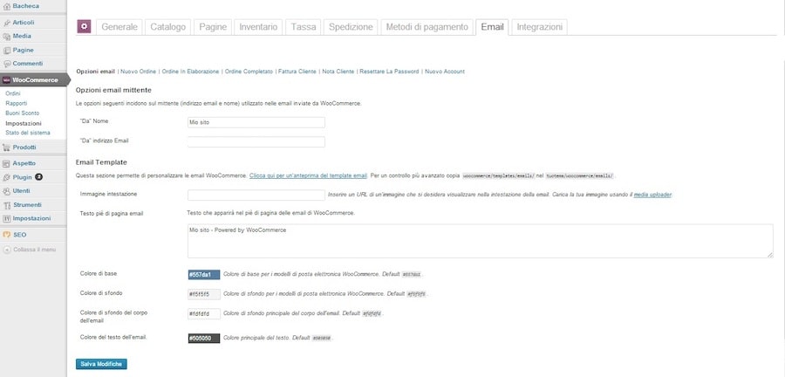Click the Articoli pin icon
785x377 pixels.
[x=6, y=23]
